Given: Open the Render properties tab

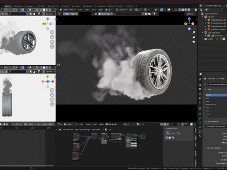Looking at the screenshot, I should coord(200,85).
